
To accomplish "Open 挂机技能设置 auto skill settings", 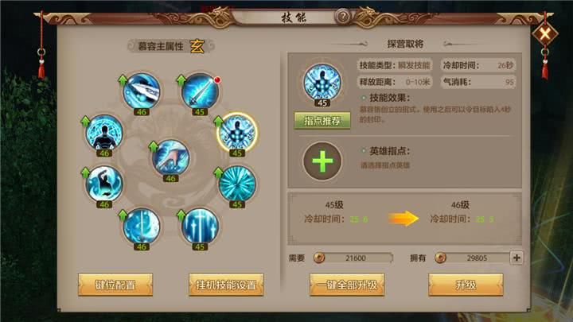I will pos(226,285).
